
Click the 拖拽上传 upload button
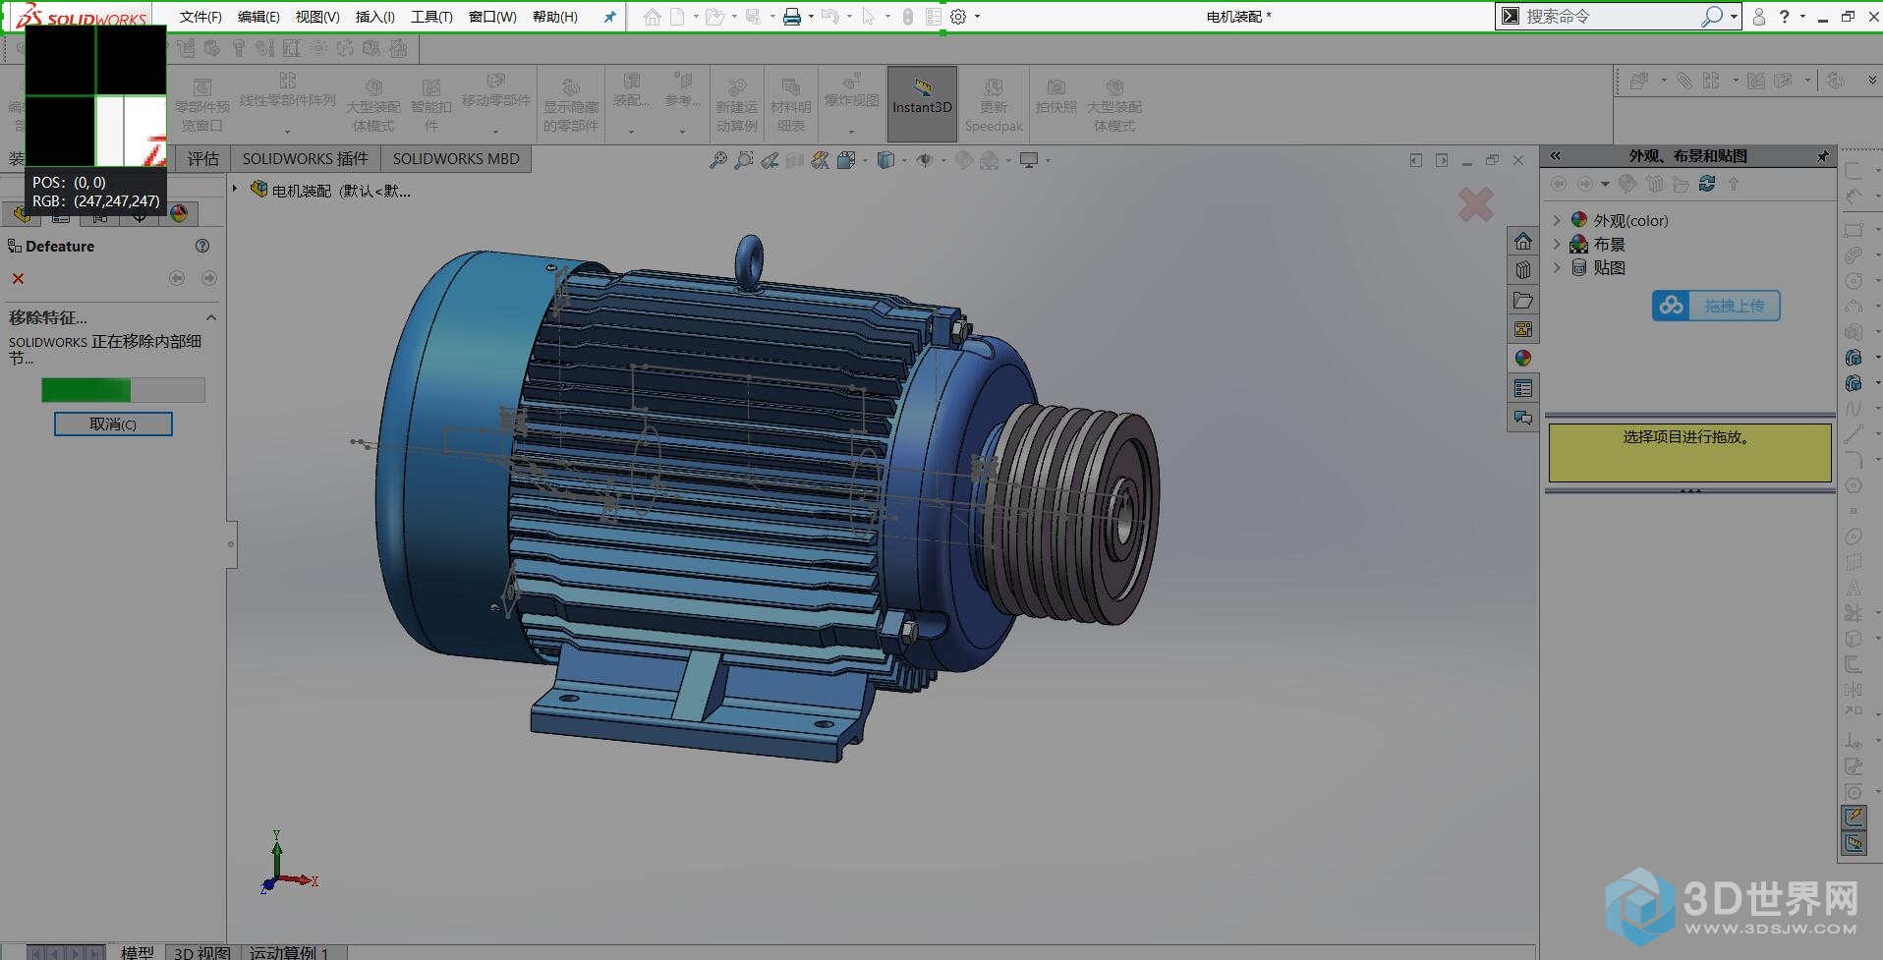(1716, 306)
